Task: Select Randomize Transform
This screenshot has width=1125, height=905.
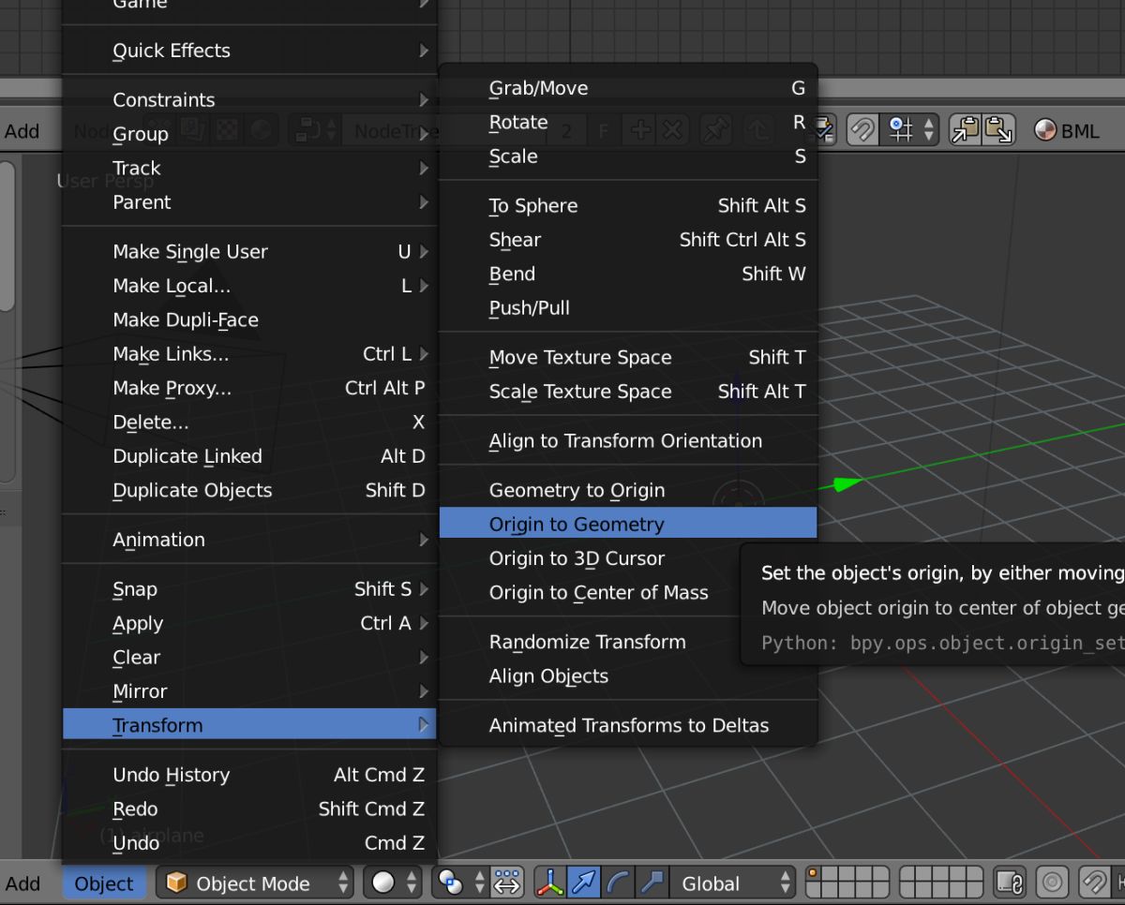Action: 628,642
